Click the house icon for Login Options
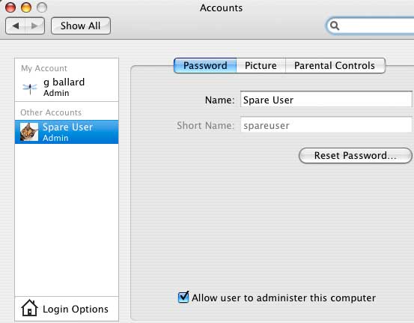 (29, 308)
